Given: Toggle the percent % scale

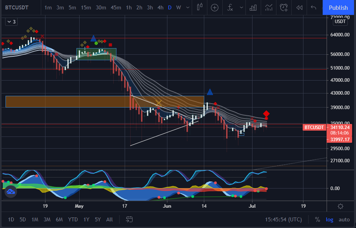Looking at the screenshot, I should 318,219.
